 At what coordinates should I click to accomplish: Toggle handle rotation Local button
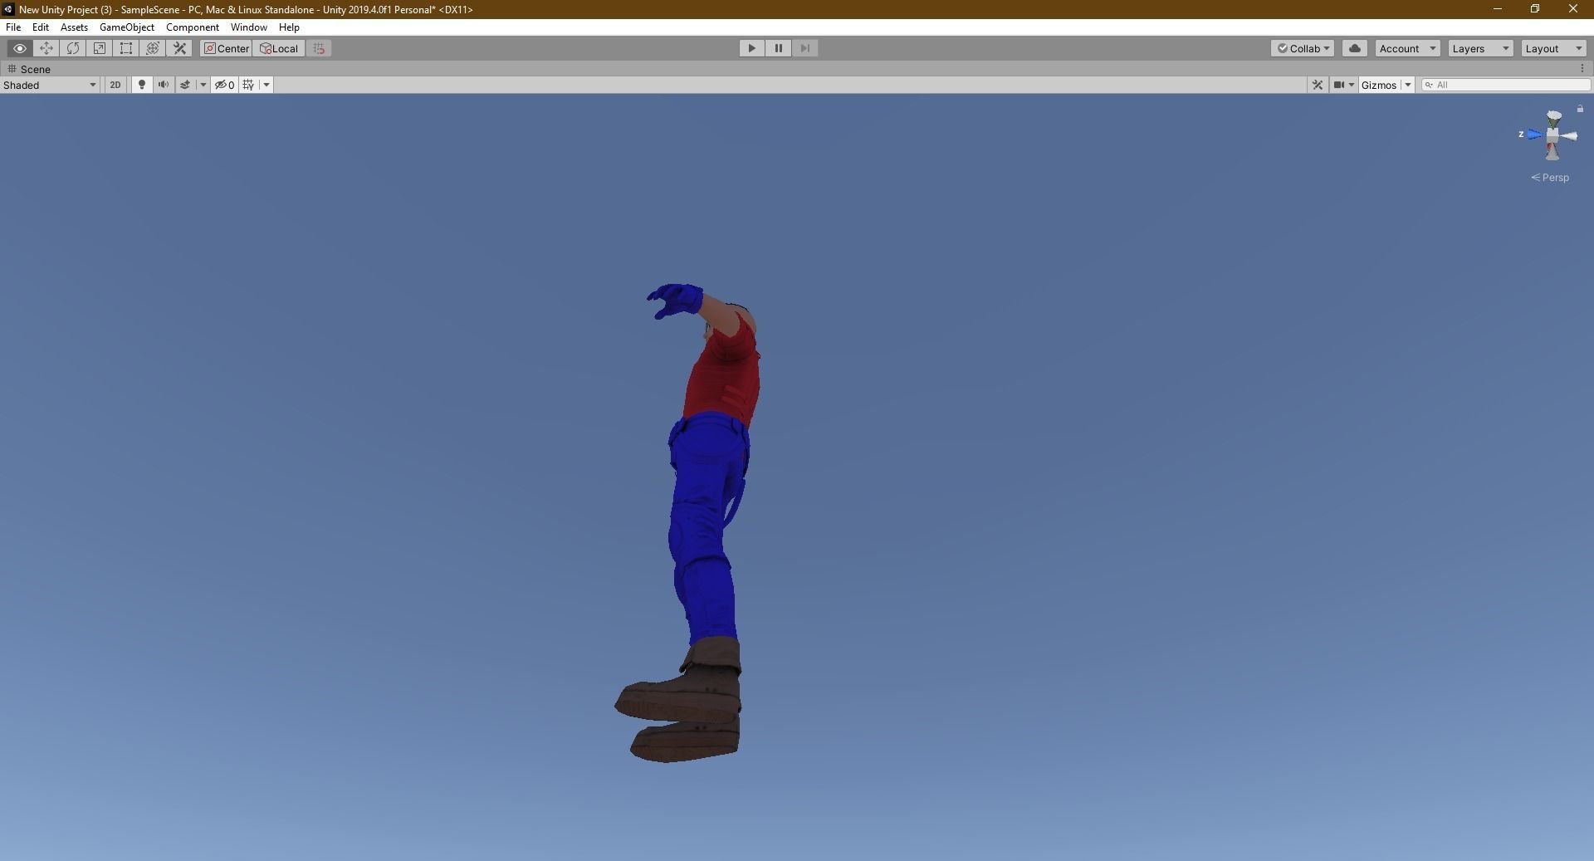point(279,48)
